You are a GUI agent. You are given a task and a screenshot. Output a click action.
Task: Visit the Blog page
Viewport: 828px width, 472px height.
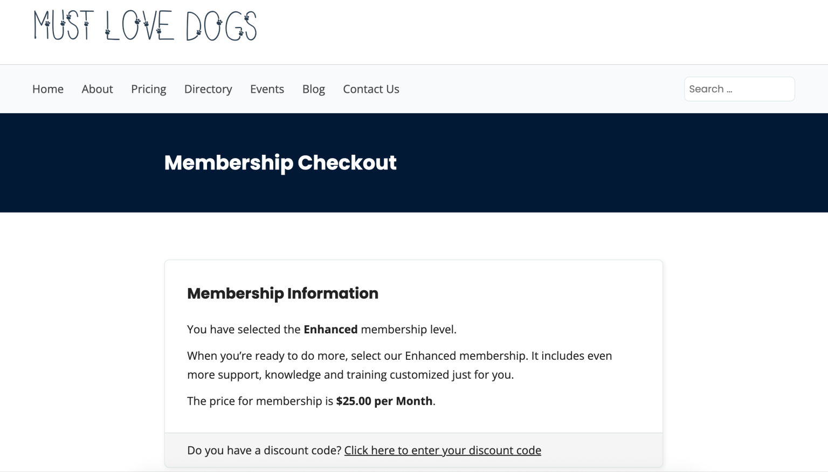click(x=313, y=88)
